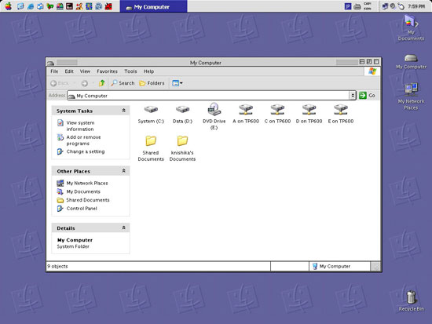Click the Up one level toolbar icon

101,83
